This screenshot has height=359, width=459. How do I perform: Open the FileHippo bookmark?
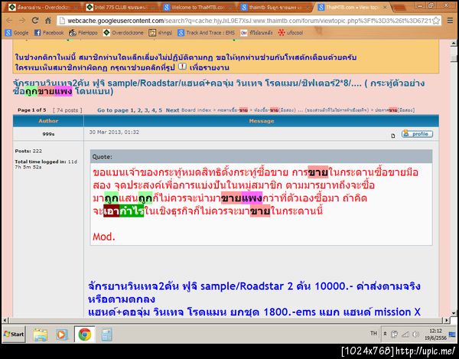point(83,33)
